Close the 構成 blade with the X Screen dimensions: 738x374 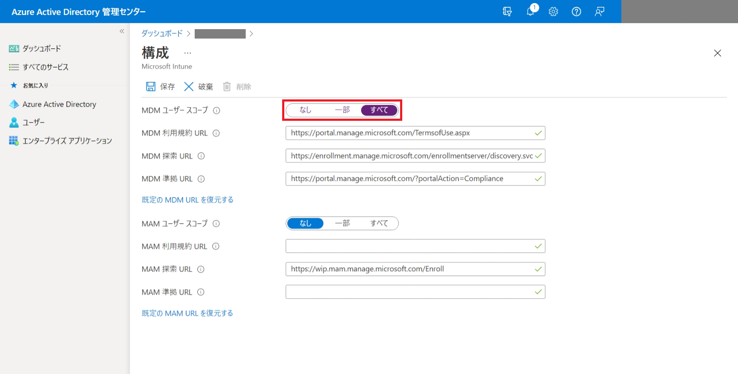717,53
